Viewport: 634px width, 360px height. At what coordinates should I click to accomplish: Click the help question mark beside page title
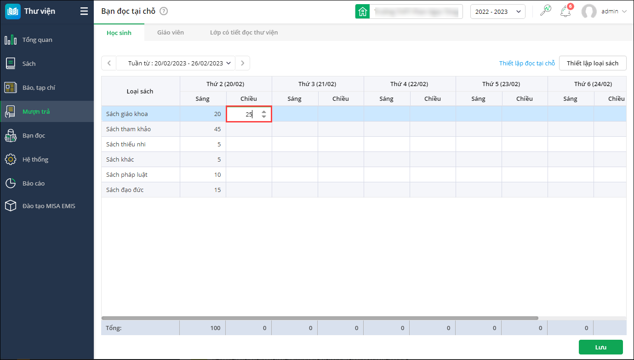[164, 12]
